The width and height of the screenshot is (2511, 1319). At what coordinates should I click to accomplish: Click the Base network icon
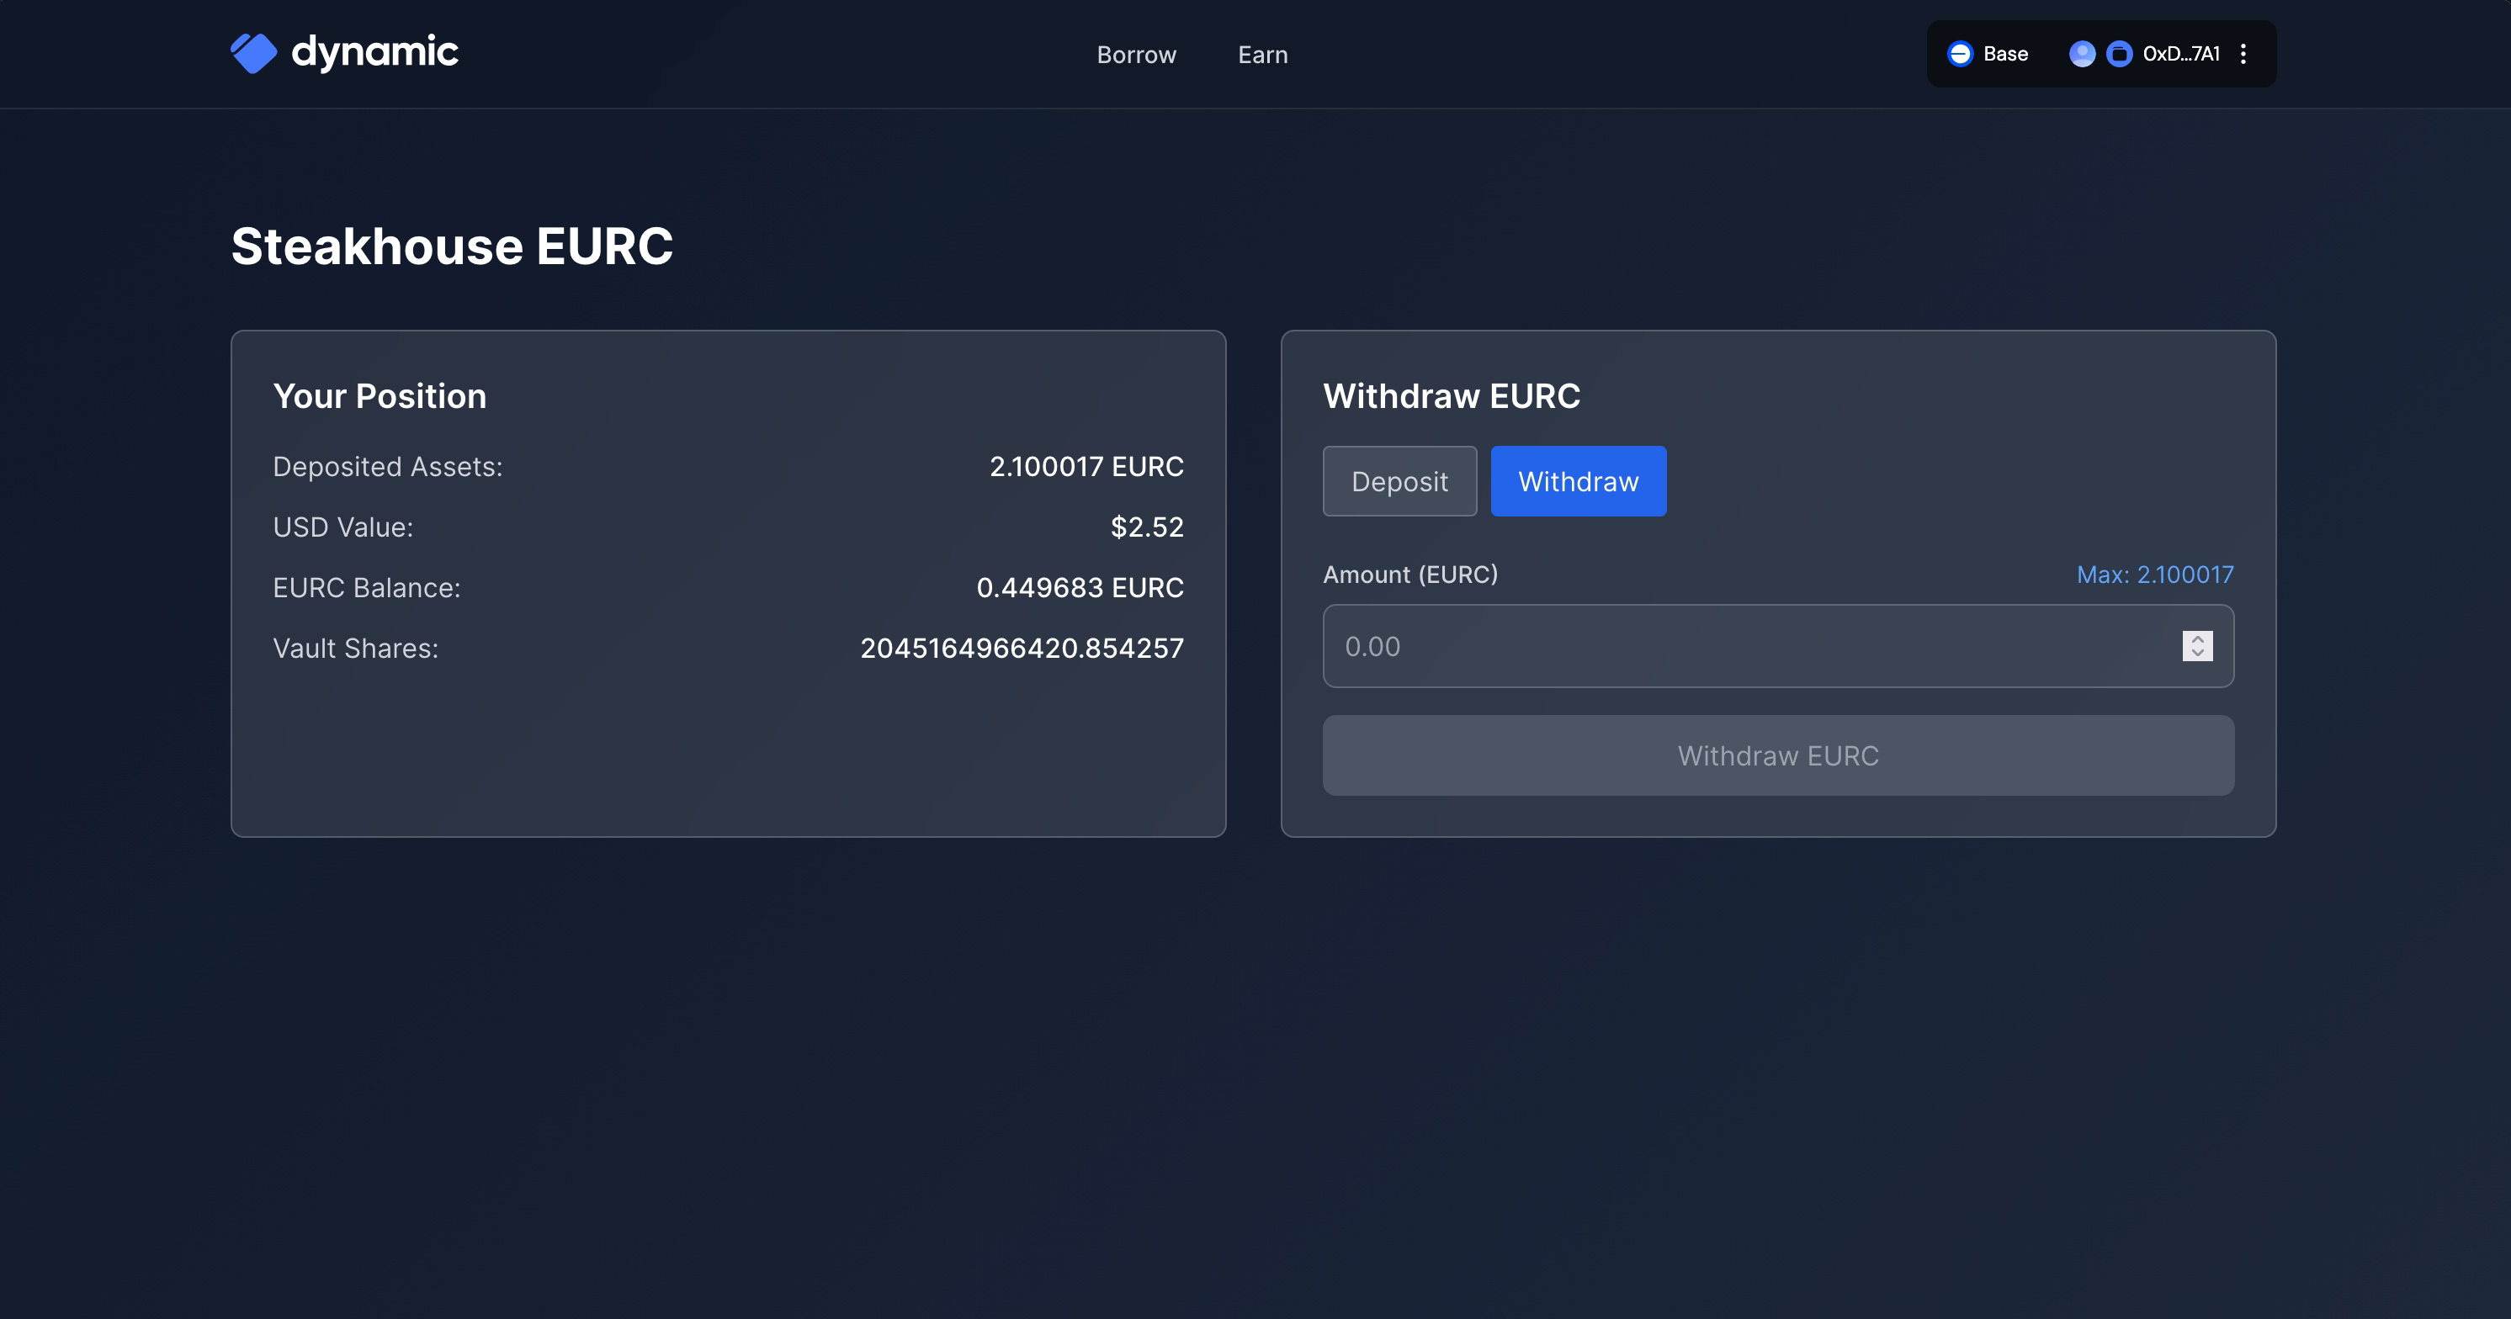(x=1959, y=54)
